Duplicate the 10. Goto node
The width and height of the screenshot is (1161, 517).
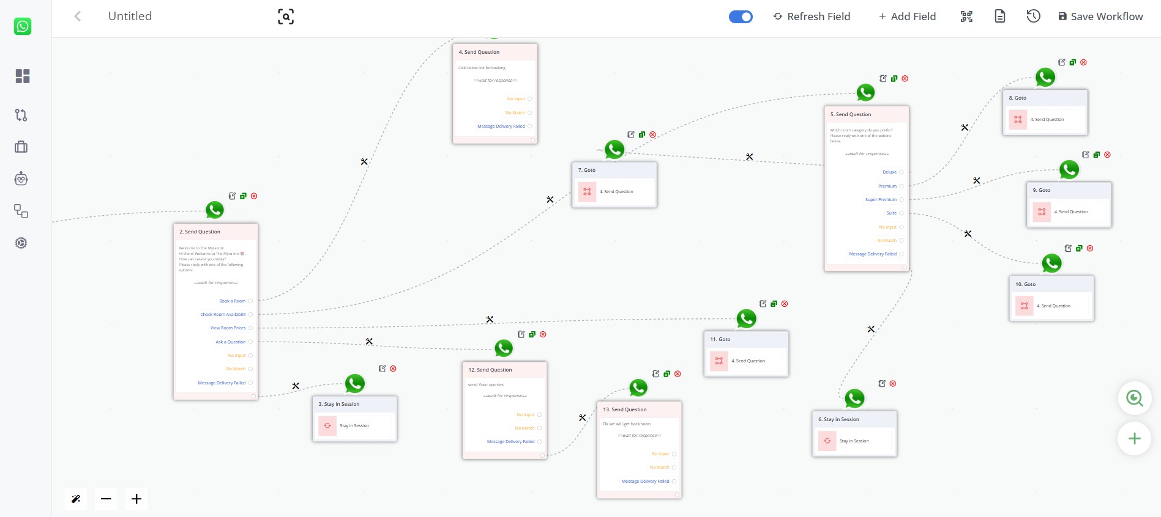(1079, 248)
